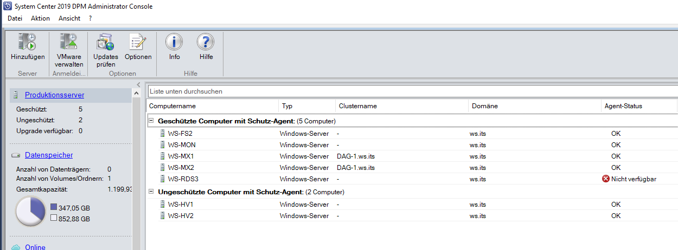
Task: Collapse Geschützte Computer mit Schutz-Agent group
Action: (x=151, y=121)
